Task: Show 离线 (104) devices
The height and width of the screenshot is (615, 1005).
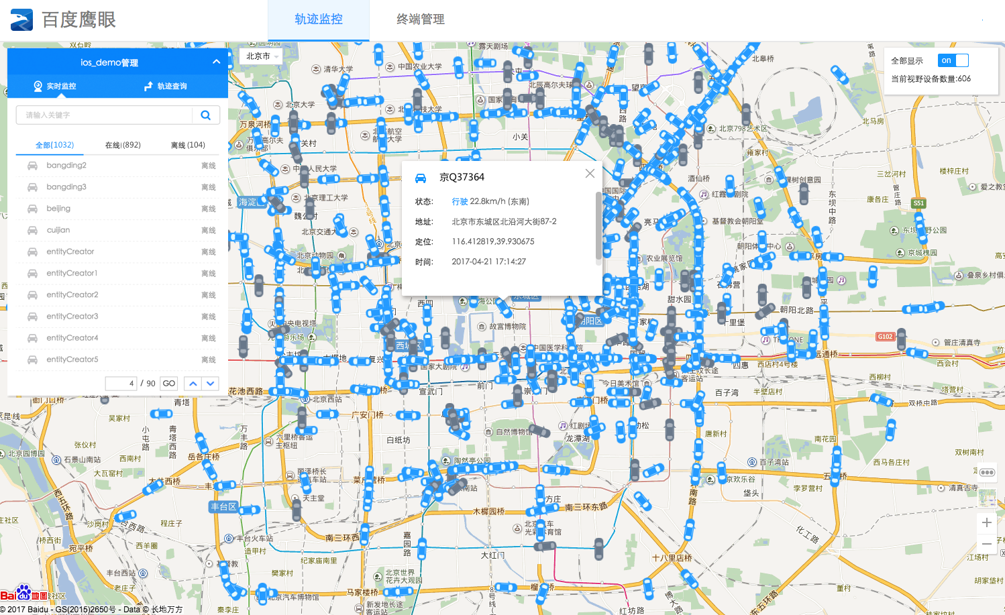Action: point(188,145)
